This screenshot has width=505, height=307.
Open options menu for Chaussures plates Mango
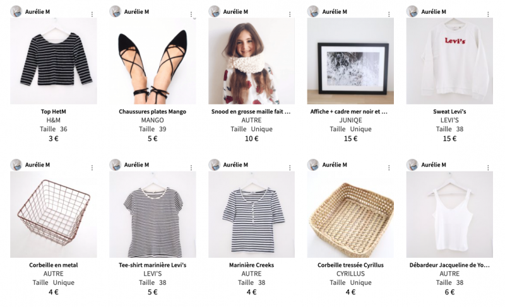pyautogui.click(x=191, y=14)
